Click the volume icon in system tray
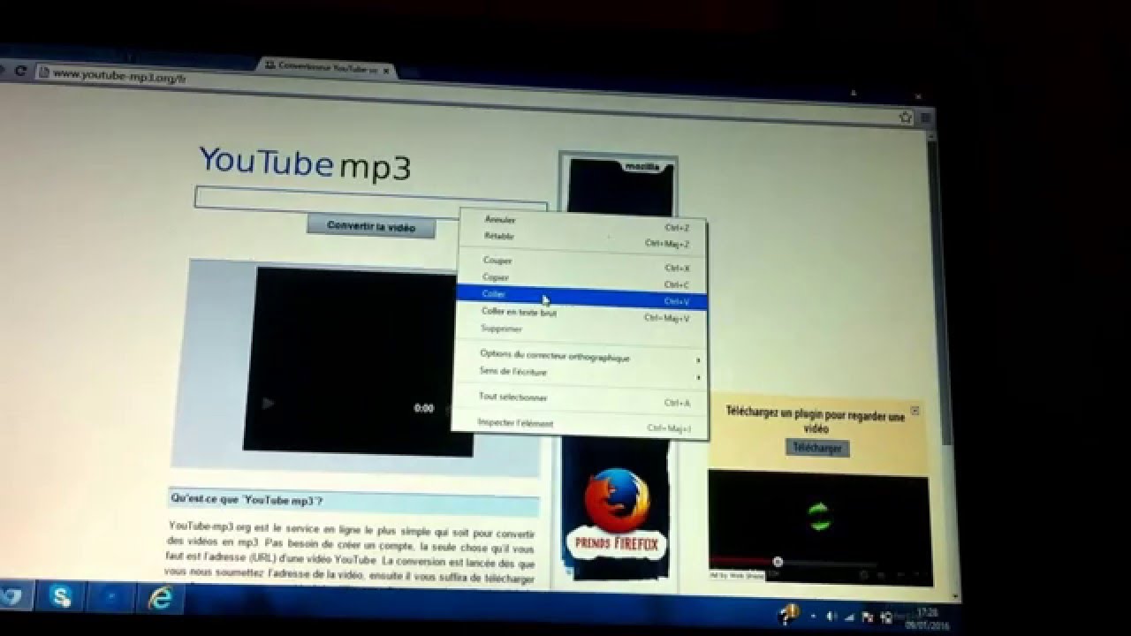Image resolution: width=1131 pixels, height=636 pixels. point(831,616)
